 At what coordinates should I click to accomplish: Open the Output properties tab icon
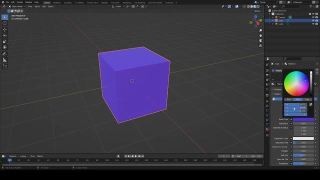pos(267,75)
